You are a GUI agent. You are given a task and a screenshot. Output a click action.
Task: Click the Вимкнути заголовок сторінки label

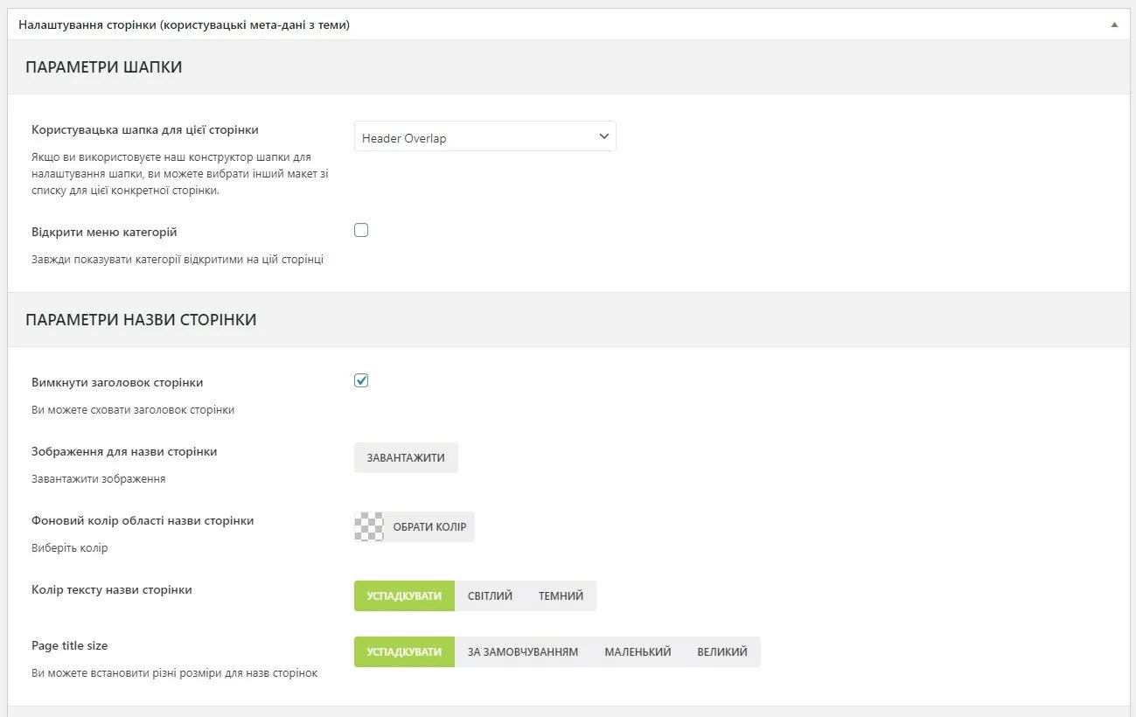coord(117,383)
